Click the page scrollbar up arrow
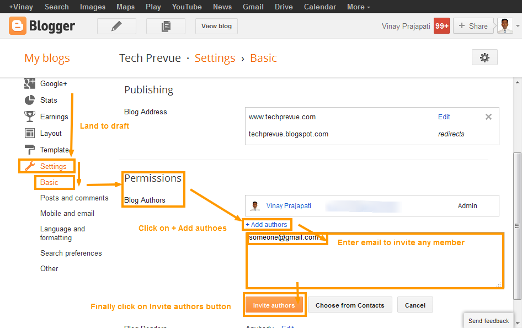This screenshot has width=522, height=328. tap(518, 82)
